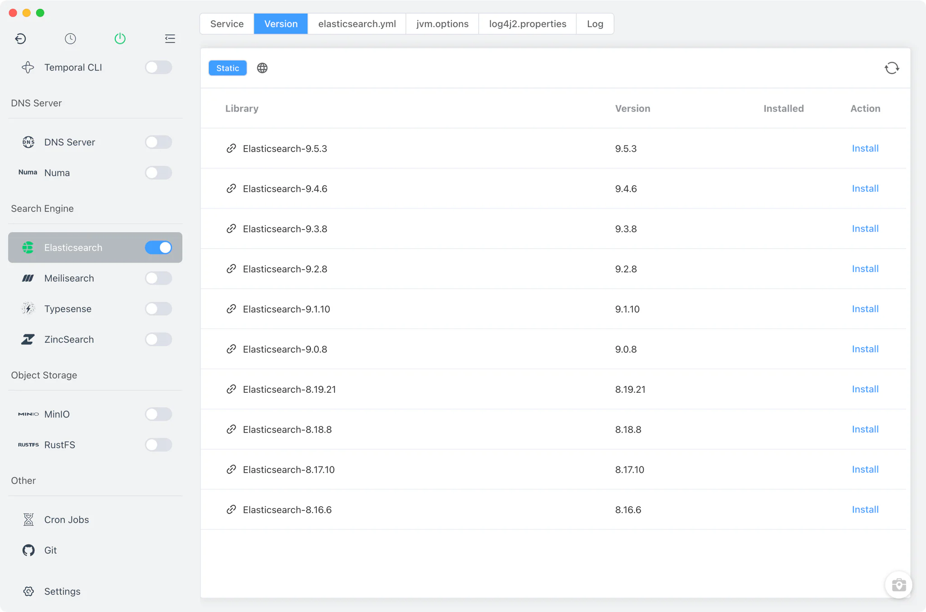Click the Meilisearch logo icon

(x=28, y=278)
